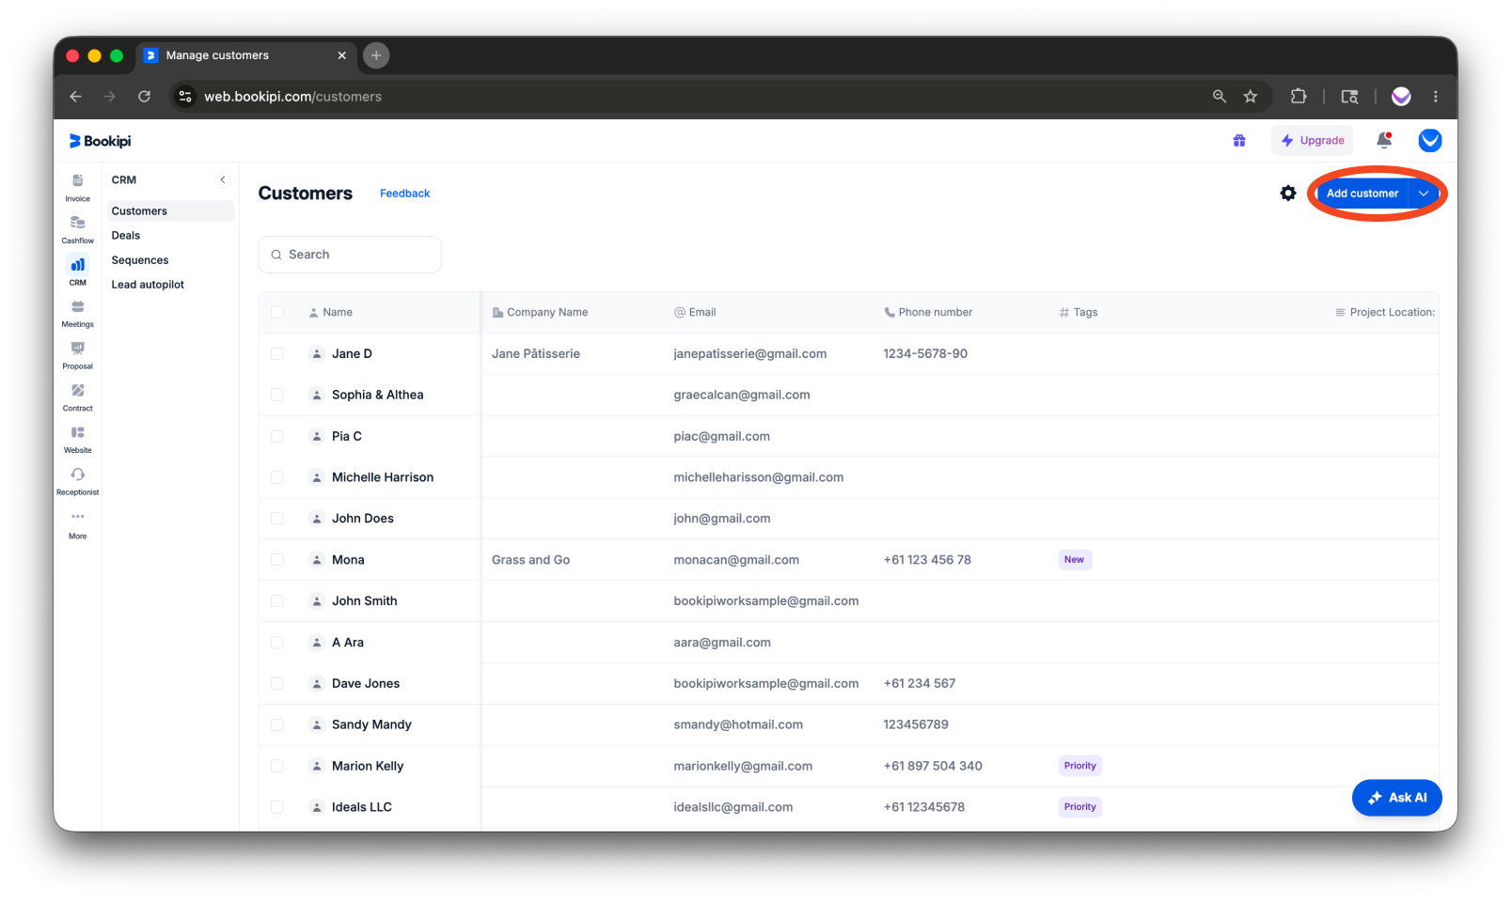Image resolution: width=1512 pixels, height=902 pixels.
Task: Open Customers in CRM menu
Action: tap(169, 210)
